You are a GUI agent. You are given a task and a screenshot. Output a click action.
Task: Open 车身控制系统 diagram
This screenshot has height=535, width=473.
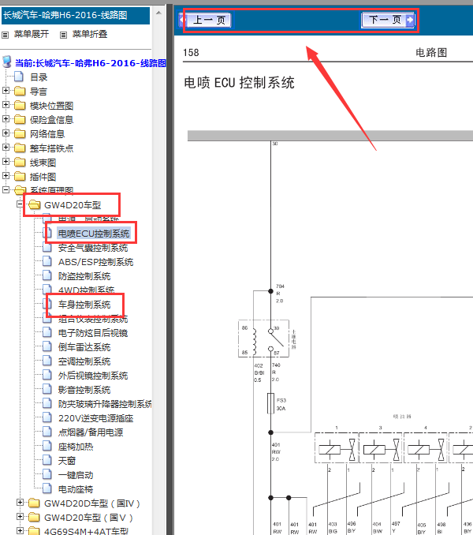[84, 305]
